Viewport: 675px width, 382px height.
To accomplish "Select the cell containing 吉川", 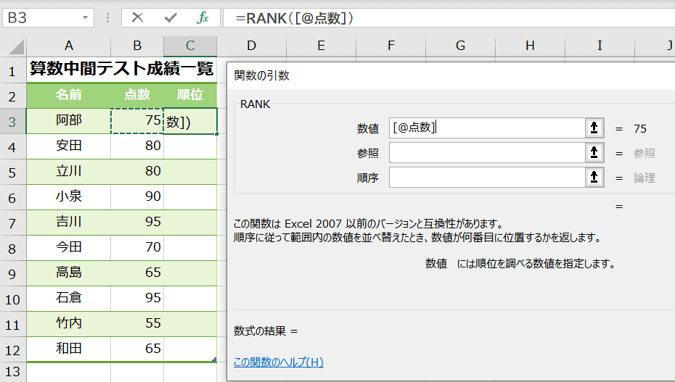I will (69, 223).
